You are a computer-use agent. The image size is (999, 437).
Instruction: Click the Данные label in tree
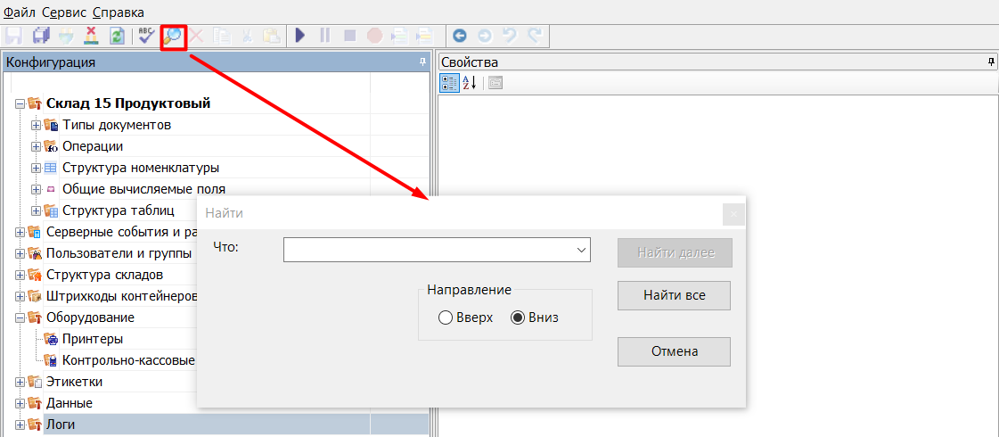[x=70, y=403]
